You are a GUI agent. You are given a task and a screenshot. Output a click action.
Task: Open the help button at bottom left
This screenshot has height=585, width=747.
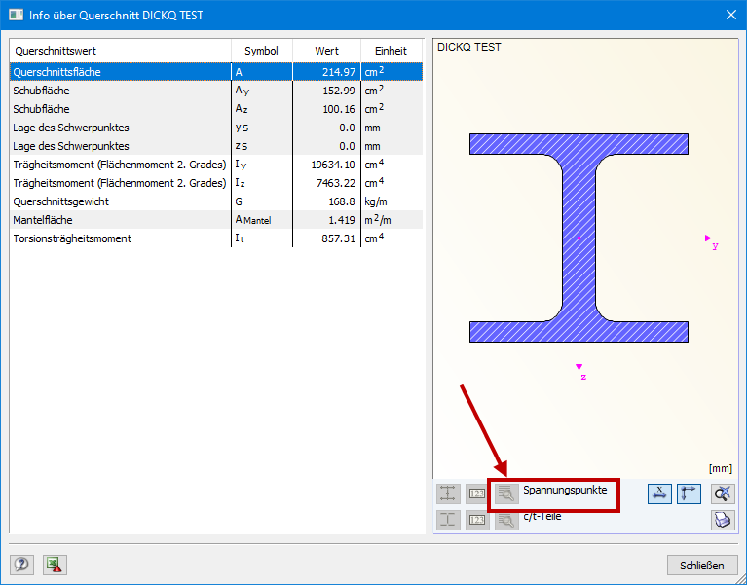tap(21, 565)
